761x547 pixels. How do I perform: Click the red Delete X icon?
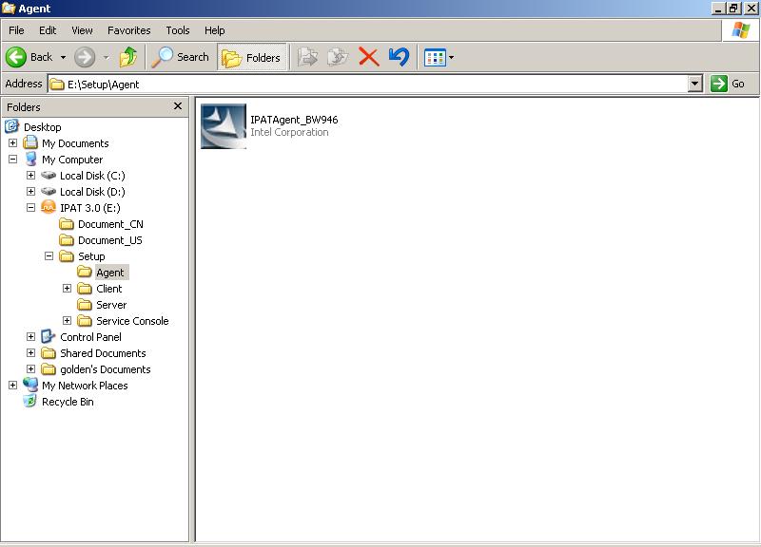coord(369,57)
